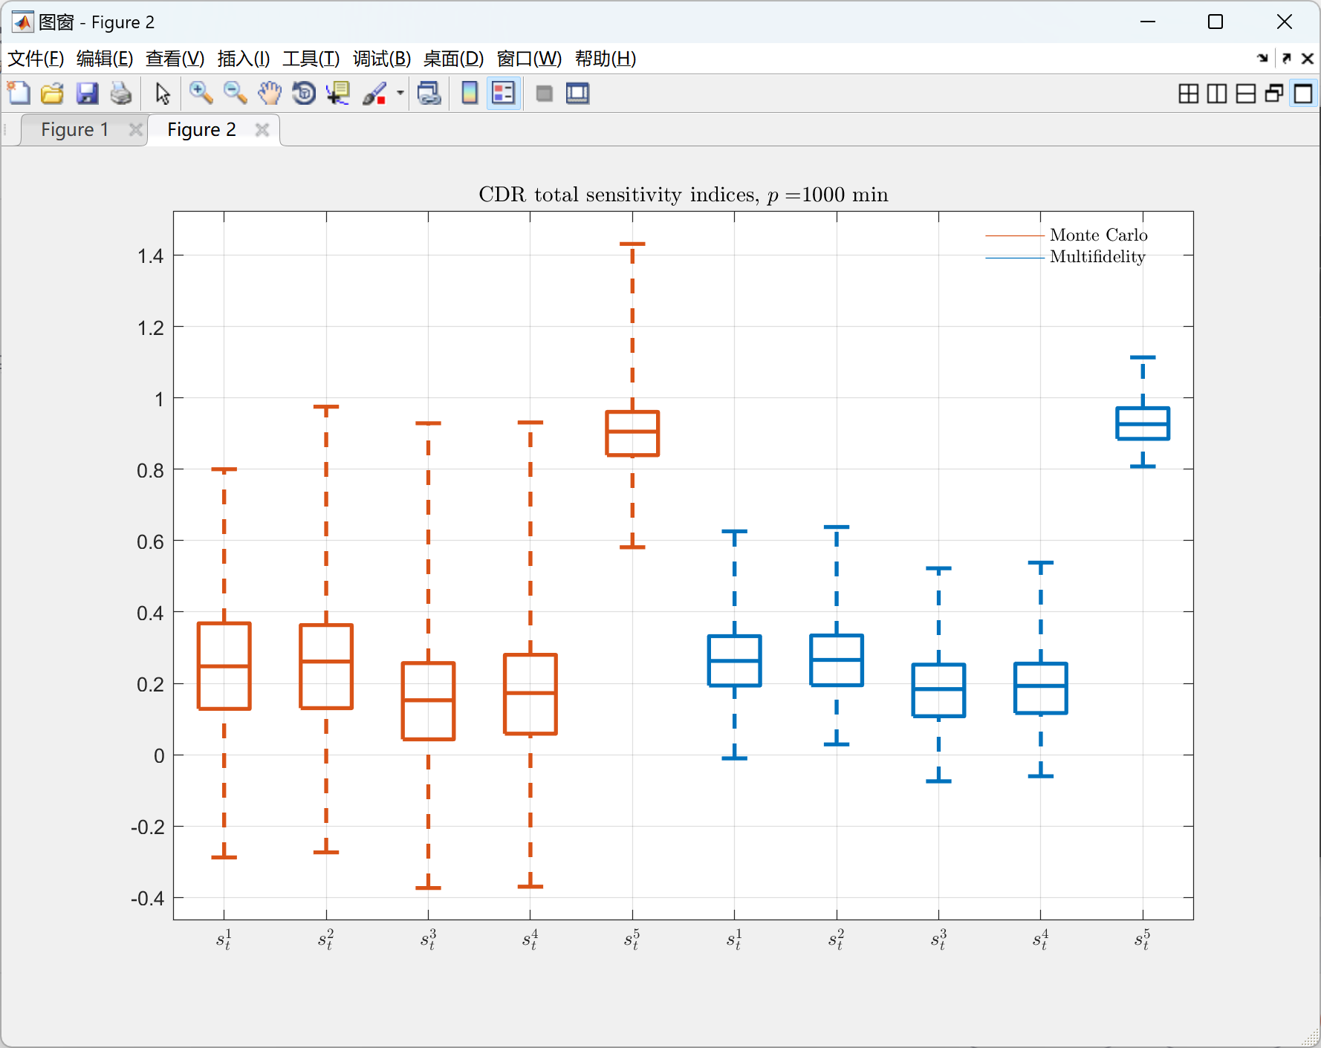Viewport: 1321px width, 1048px height.
Task: Show plot tools and dock figure icon
Action: click(x=577, y=94)
